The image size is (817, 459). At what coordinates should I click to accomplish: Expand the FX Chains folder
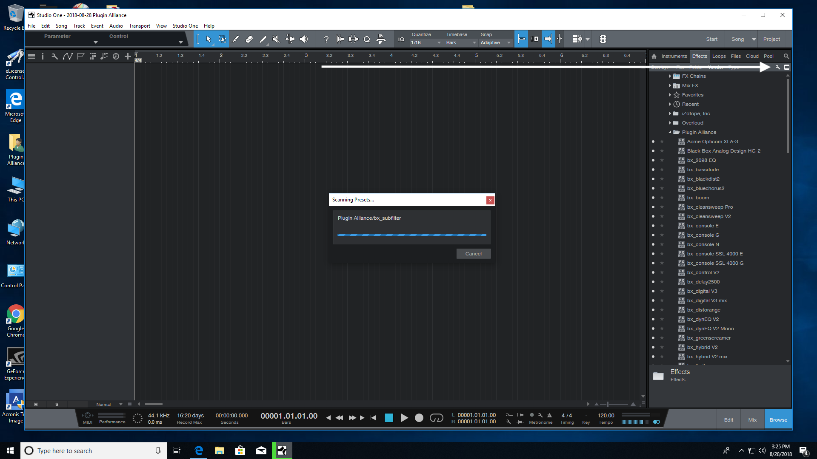(670, 76)
